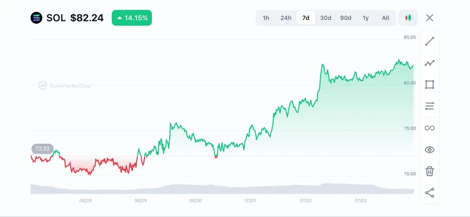Viewport: 470px width, 217px height.
Task: Select the horizontal parallel lines tool
Action: 430,106
